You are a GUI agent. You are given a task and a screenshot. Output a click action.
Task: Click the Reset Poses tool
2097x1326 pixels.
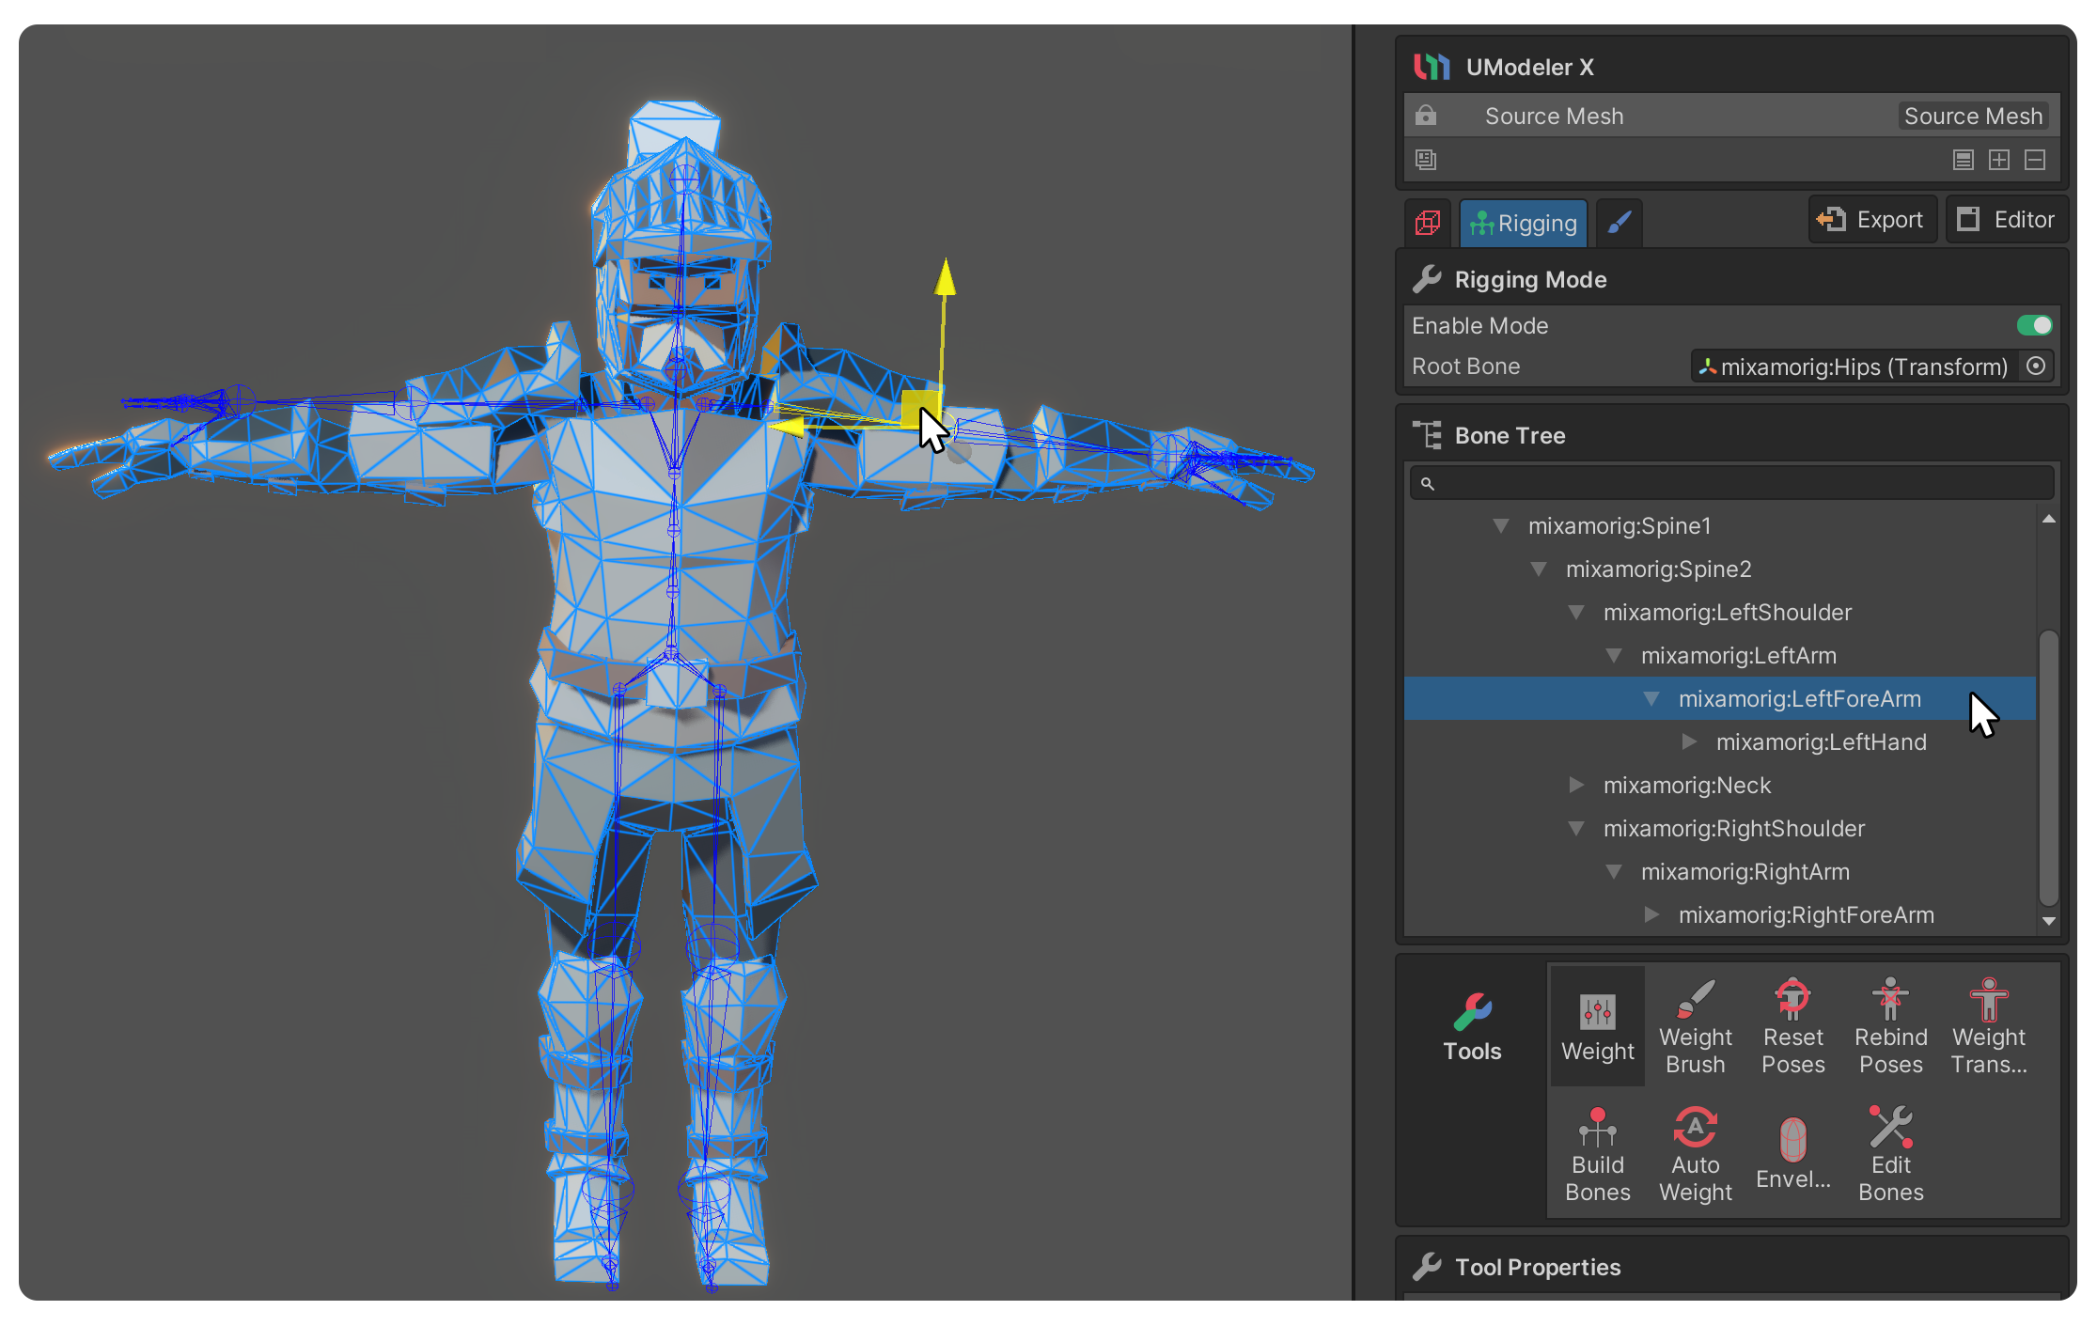click(1792, 1026)
